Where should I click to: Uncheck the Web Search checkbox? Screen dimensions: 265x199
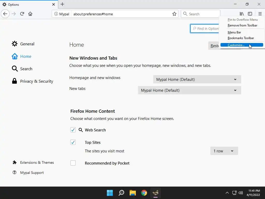tap(73, 130)
